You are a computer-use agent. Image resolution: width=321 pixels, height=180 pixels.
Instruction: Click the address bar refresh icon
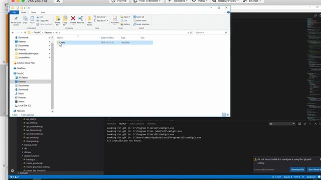191,32
